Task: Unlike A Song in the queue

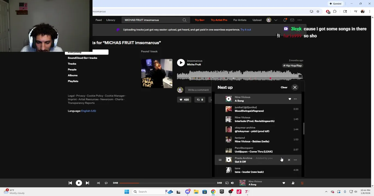Action: [x=290, y=99]
